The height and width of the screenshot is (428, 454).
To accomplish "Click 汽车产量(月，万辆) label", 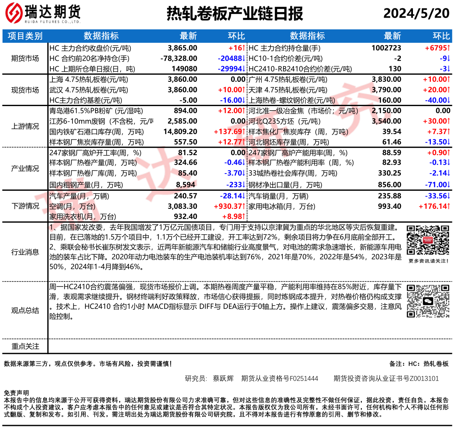I will click(79, 196).
